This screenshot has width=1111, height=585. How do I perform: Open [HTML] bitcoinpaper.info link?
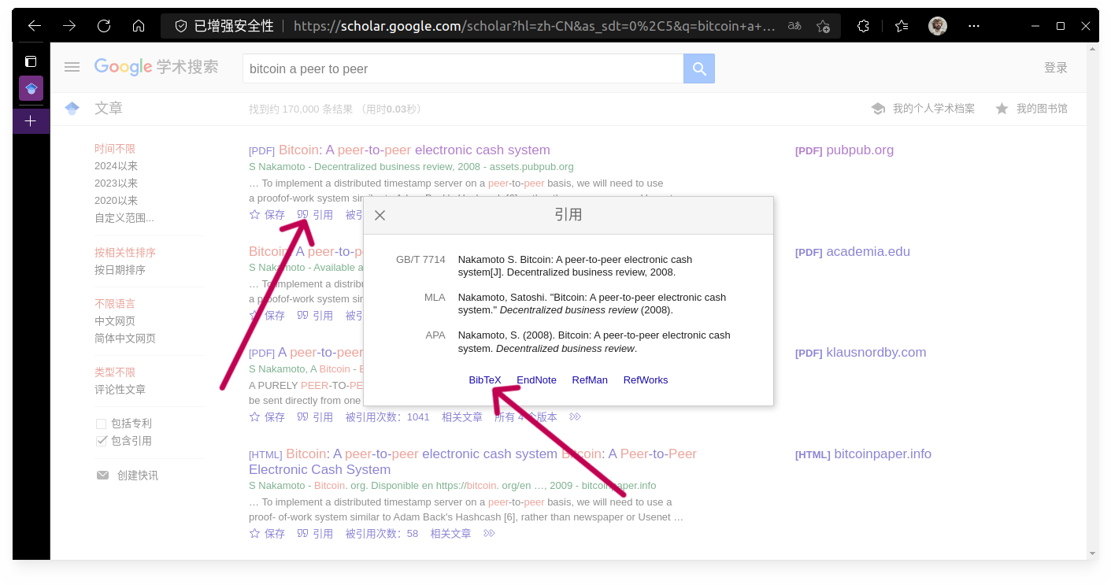click(863, 454)
